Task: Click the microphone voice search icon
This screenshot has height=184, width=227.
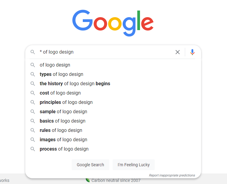Action: 192,52
